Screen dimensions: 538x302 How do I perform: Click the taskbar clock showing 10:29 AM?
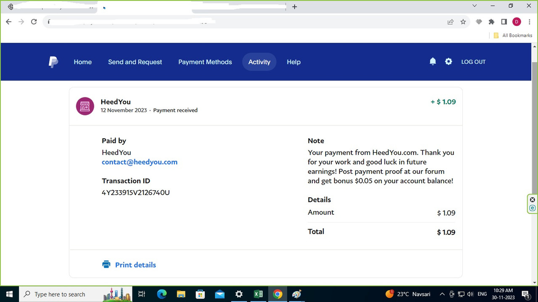click(x=503, y=294)
